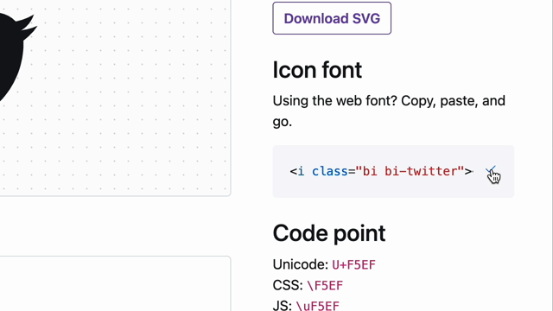553x311 pixels.
Task: Click the "CSS:" label
Action: coord(288,285)
